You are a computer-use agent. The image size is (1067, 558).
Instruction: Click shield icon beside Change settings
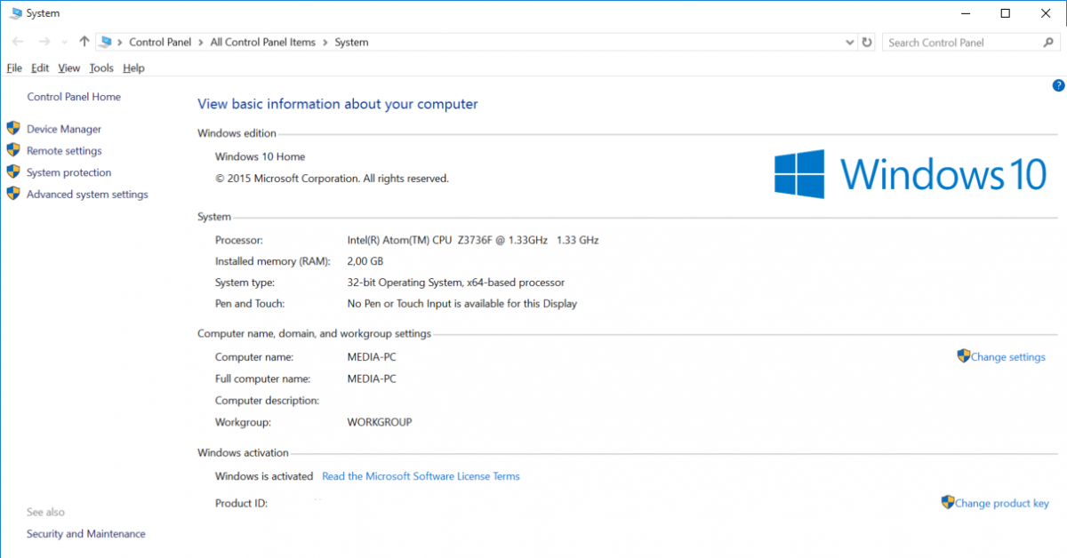click(x=964, y=356)
